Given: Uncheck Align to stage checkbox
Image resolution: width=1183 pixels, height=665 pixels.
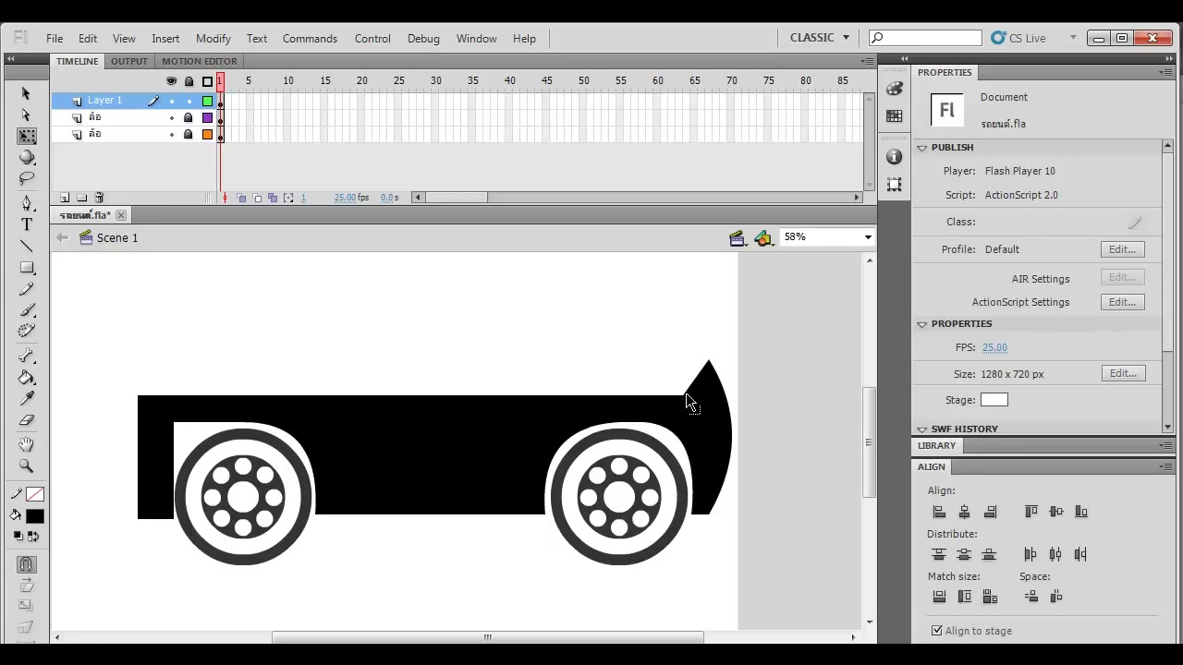Looking at the screenshot, I should pos(937,631).
